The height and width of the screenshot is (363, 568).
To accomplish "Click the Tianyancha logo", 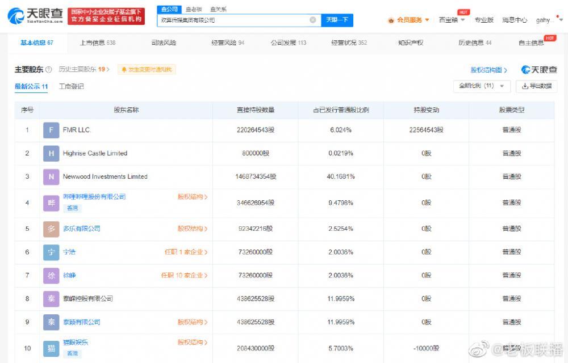I will [x=35, y=16].
